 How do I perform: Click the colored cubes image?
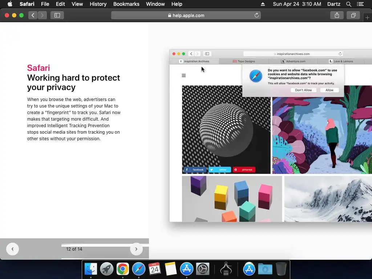(232, 199)
